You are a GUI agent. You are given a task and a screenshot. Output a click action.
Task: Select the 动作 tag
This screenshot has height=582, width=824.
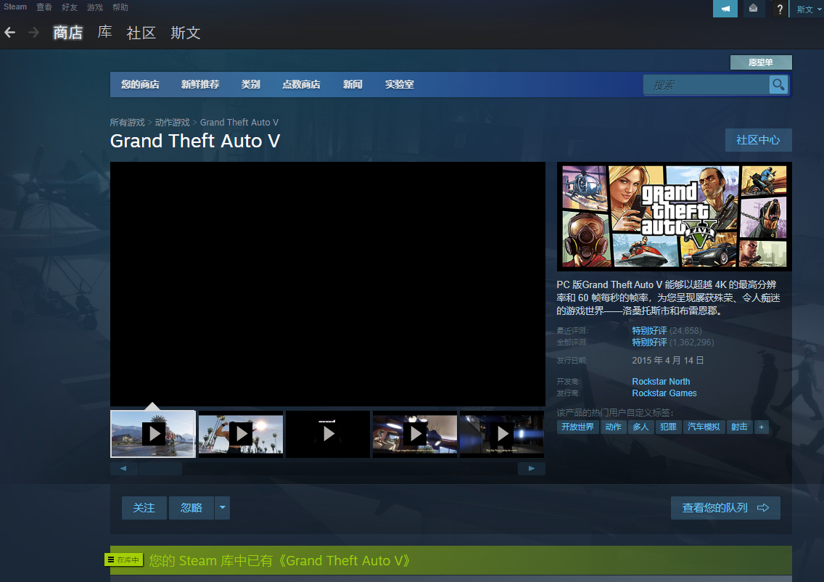coord(613,427)
